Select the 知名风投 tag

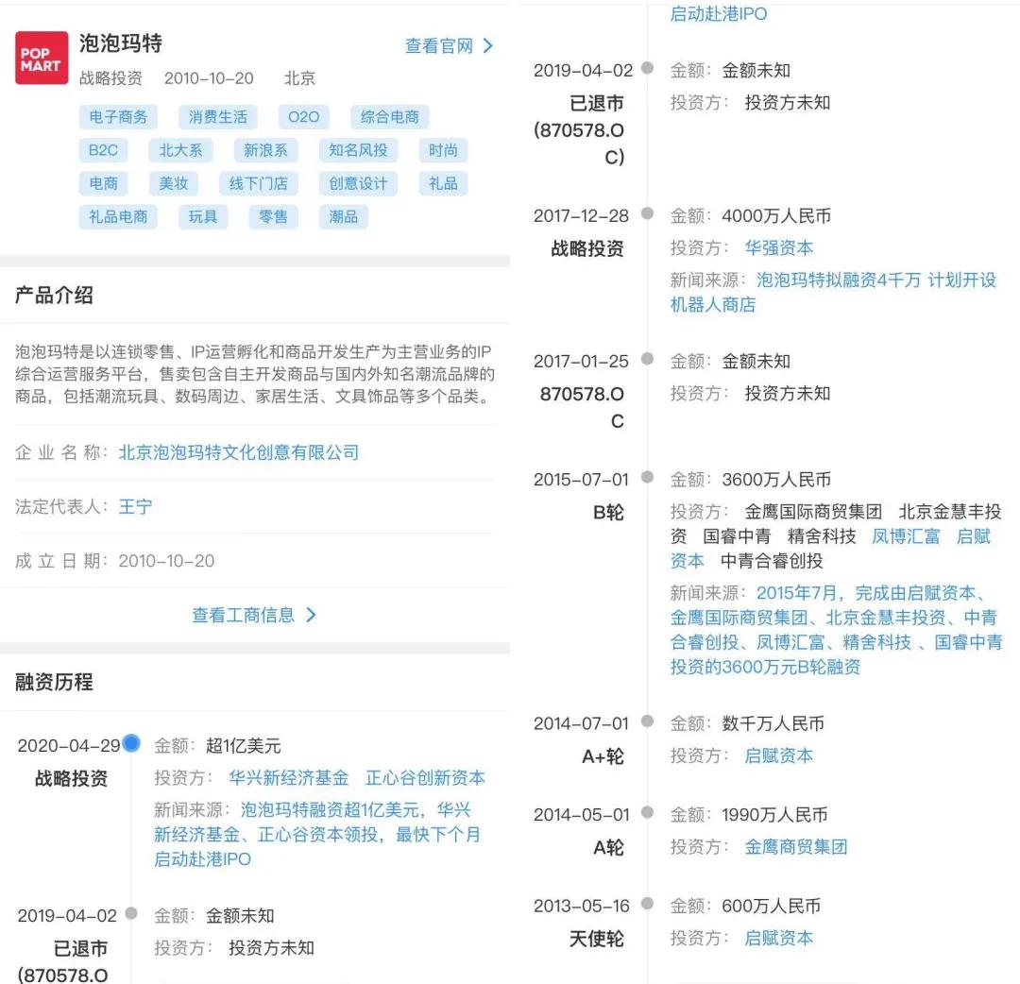358,150
